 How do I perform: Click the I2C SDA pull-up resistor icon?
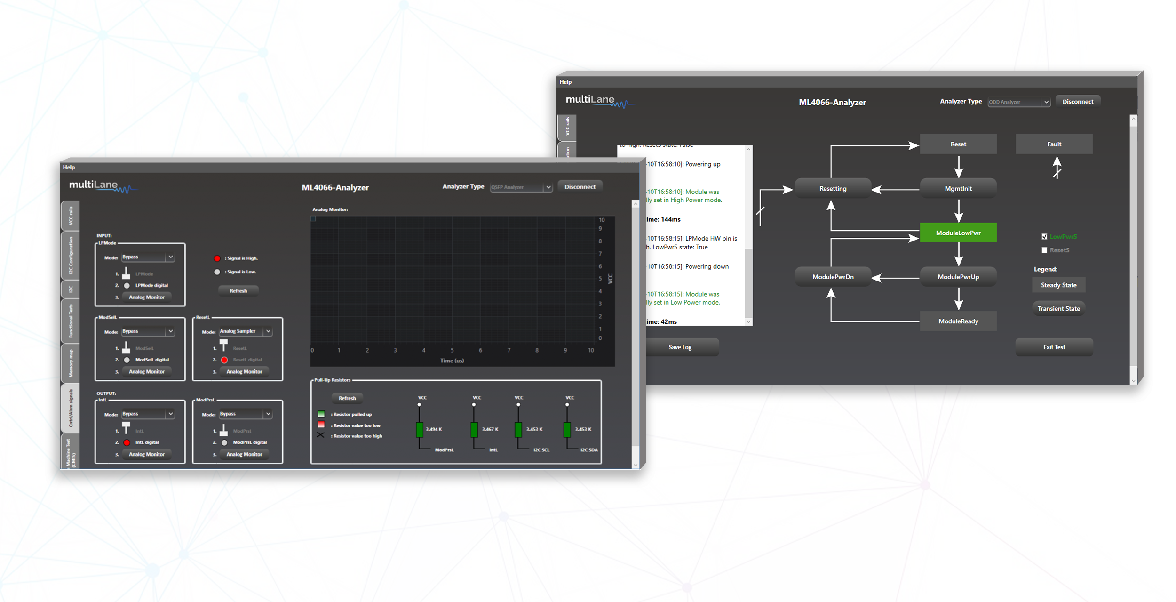tap(567, 429)
